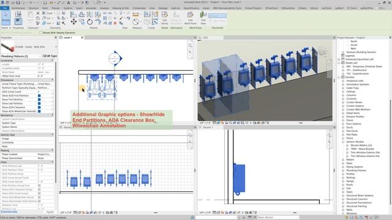The width and height of the screenshot is (392, 220).
Task: Open the File tab
Action: (x=5, y=8)
